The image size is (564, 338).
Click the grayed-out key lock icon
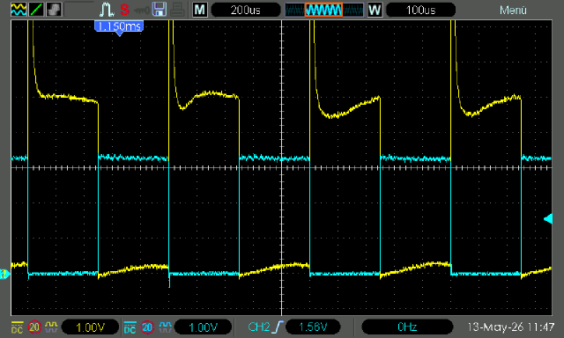pos(141,11)
